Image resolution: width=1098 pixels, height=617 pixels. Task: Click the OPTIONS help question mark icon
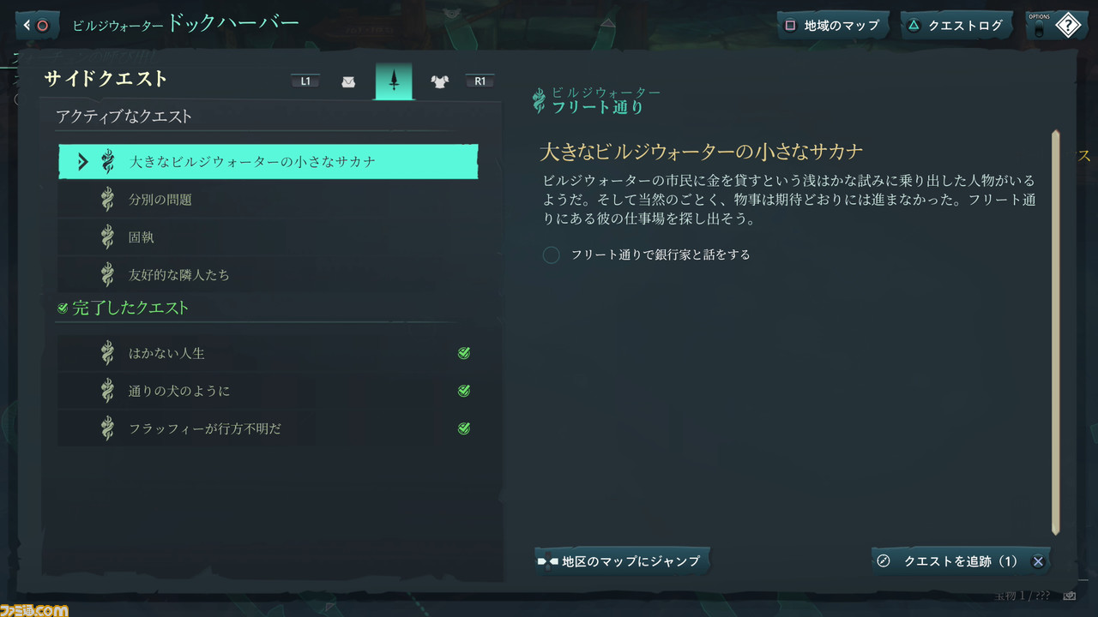1066,26
